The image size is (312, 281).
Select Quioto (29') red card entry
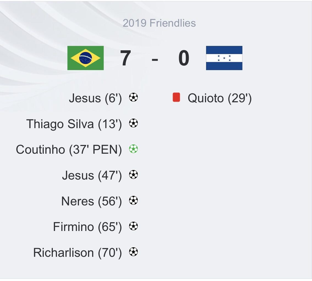[x=220, y=98]
